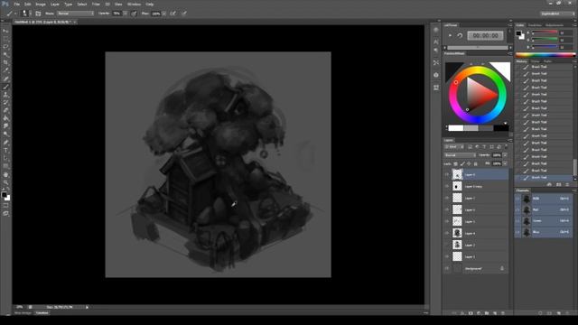This screenshot has width=578, height=325.
Task: Open the layer Fill dropdown arrow
Action: [505, 163]
